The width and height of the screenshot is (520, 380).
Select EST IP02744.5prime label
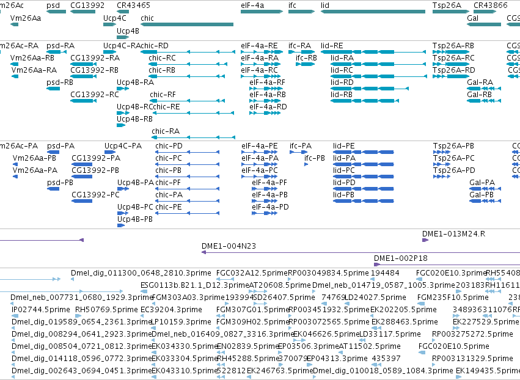(41, 310)
